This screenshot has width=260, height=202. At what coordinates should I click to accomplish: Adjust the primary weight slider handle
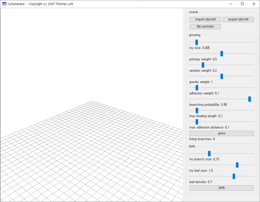pyautogui.click(x=222, y=54)
